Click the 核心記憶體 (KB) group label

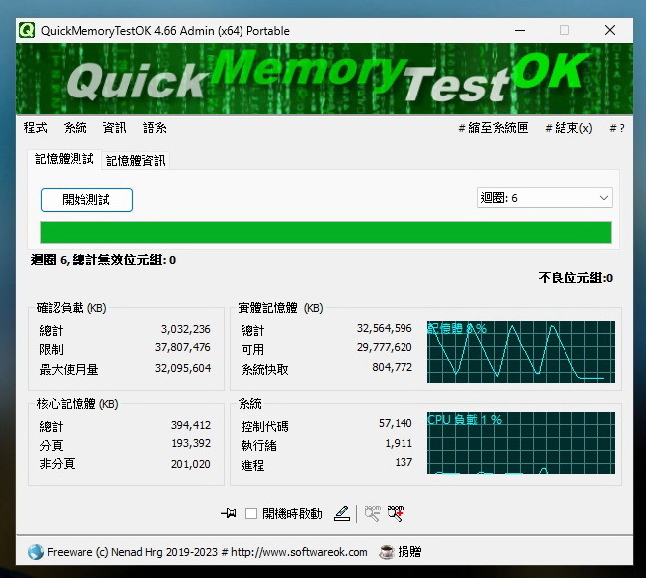tap(78, 404)
